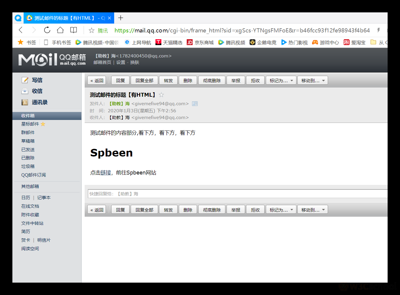Viewport: 400px width, 295px height.
Task: Click the bottom 回复全部 button
Action: click(144, 210)
